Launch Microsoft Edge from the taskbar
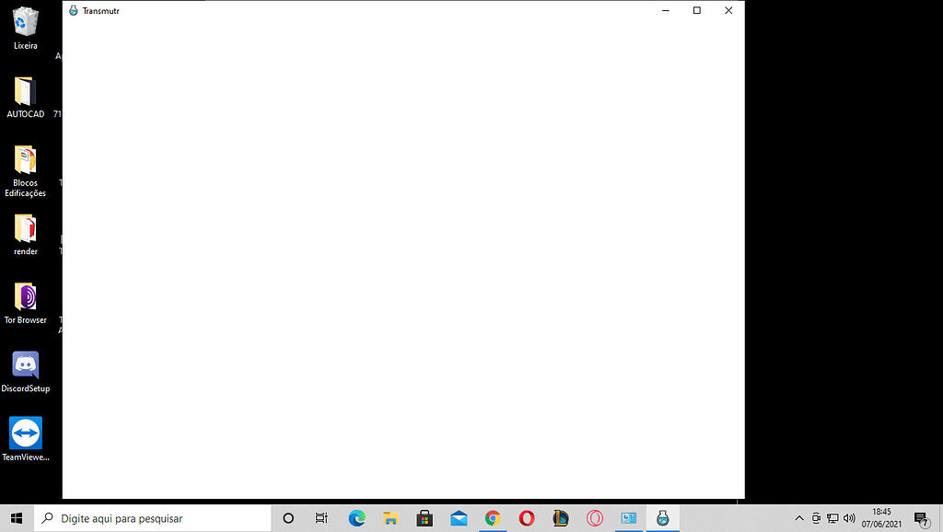943x532 pixels. pos(355,518)
